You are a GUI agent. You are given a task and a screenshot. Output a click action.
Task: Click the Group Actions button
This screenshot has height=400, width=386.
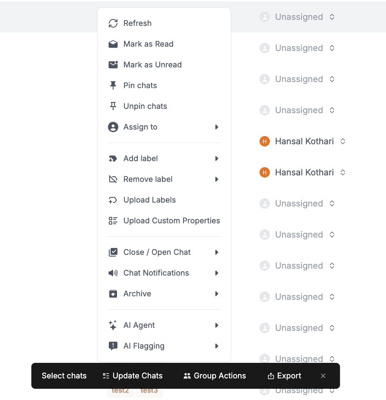(215, 376)
